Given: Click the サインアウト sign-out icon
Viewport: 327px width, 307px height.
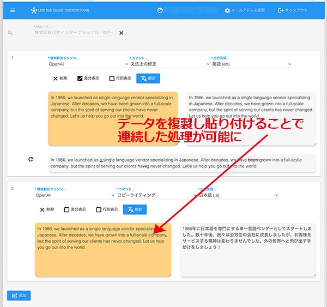Looking at the screenshot, I should (x=281, y=10).
